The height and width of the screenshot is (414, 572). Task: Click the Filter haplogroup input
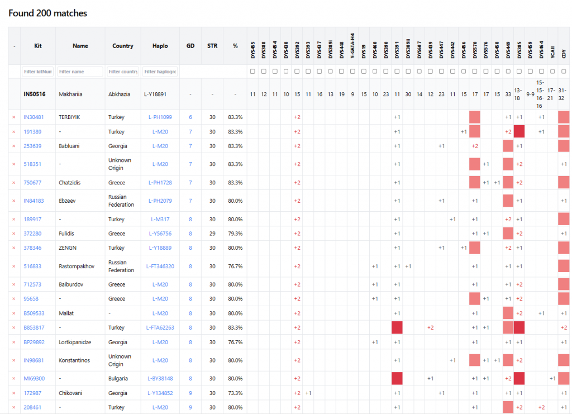pos(160,72)
